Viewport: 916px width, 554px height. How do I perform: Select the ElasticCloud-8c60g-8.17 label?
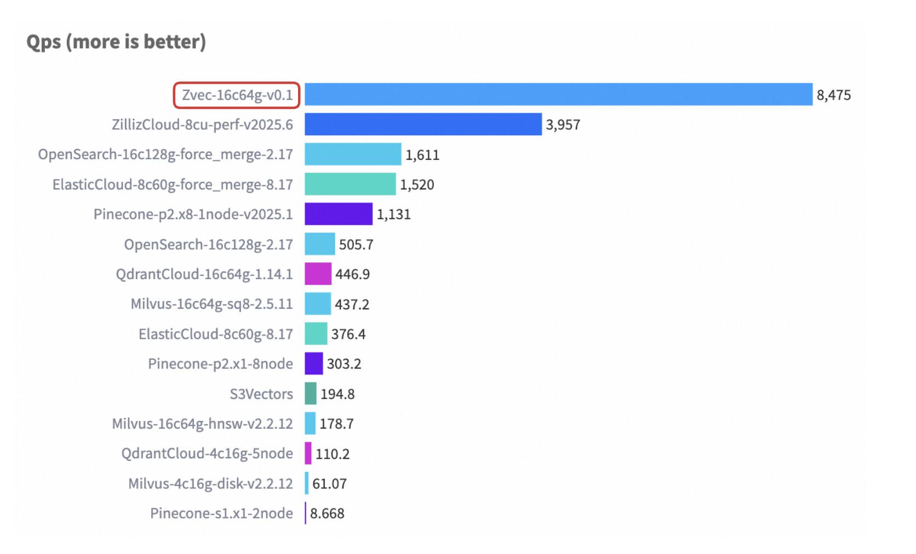215,334
